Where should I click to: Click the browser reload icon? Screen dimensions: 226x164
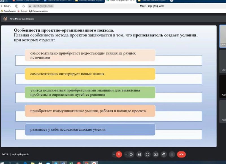click(23, 6)
